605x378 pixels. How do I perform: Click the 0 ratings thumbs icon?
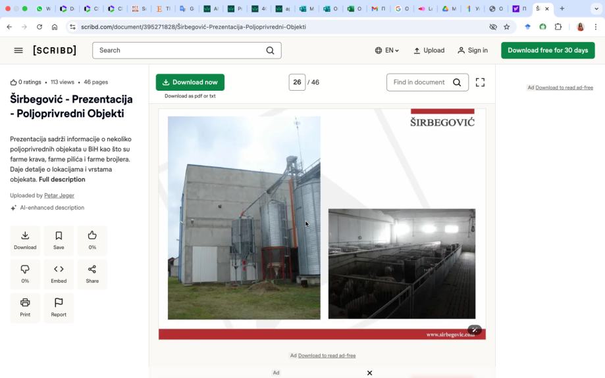click(14, 82)
